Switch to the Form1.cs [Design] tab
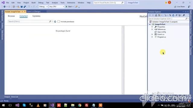193x108 pixels. (x=33, y=11)
